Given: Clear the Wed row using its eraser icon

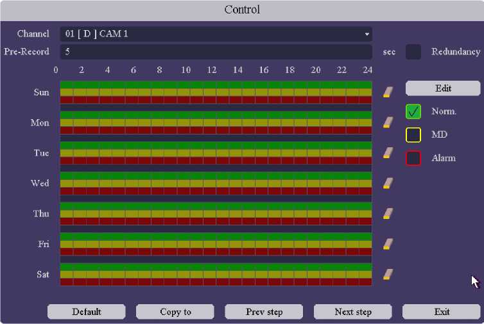Looking at the screenshot, I should click(387, 183).
